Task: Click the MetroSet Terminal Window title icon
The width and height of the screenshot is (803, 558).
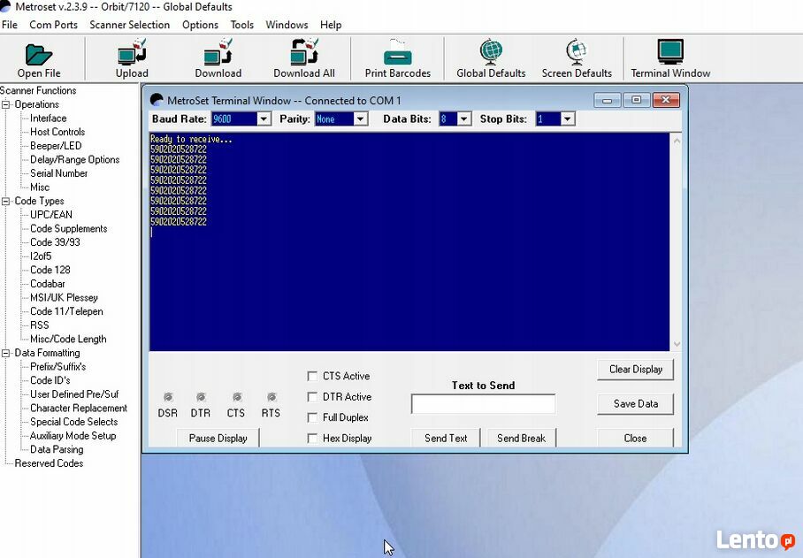Action: coord(157,100)
